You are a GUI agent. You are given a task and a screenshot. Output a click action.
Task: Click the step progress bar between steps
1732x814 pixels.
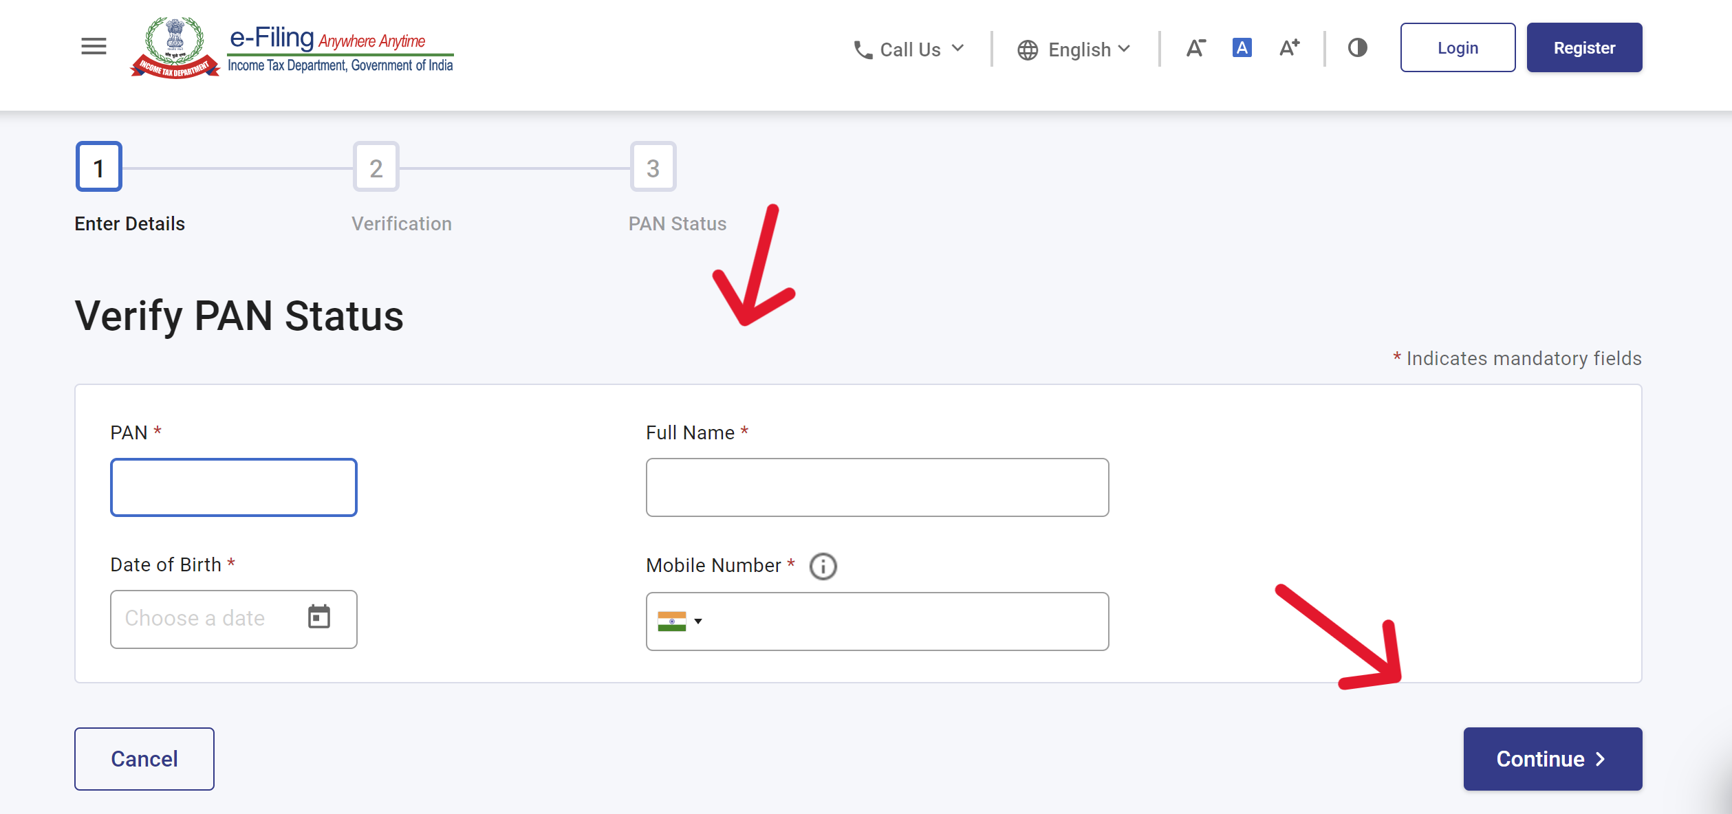(237, 166)
